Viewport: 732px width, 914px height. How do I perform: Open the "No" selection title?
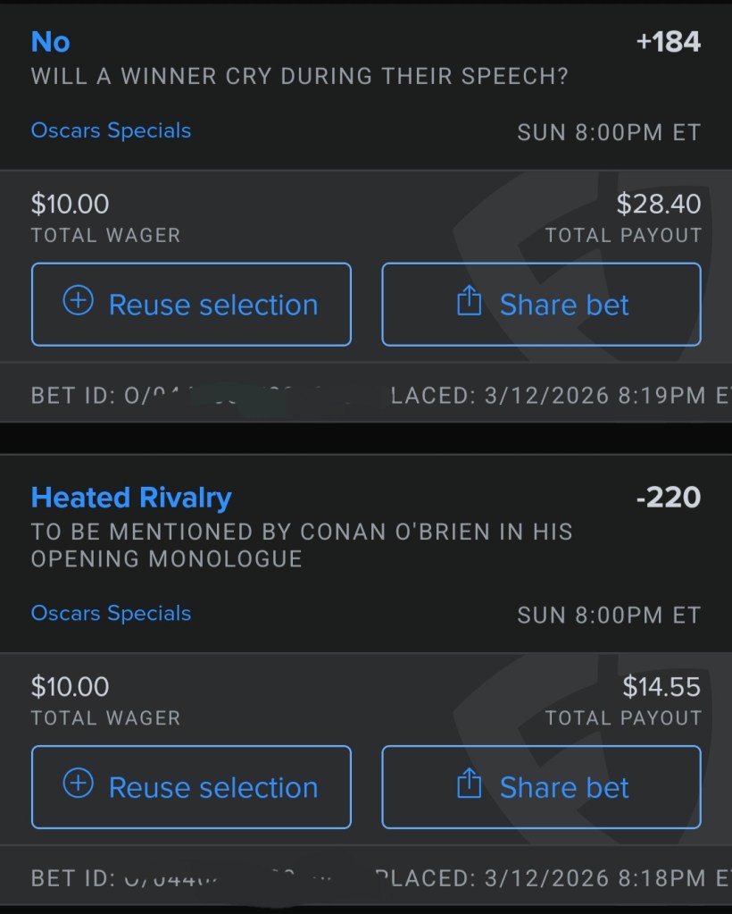[50, 42]
